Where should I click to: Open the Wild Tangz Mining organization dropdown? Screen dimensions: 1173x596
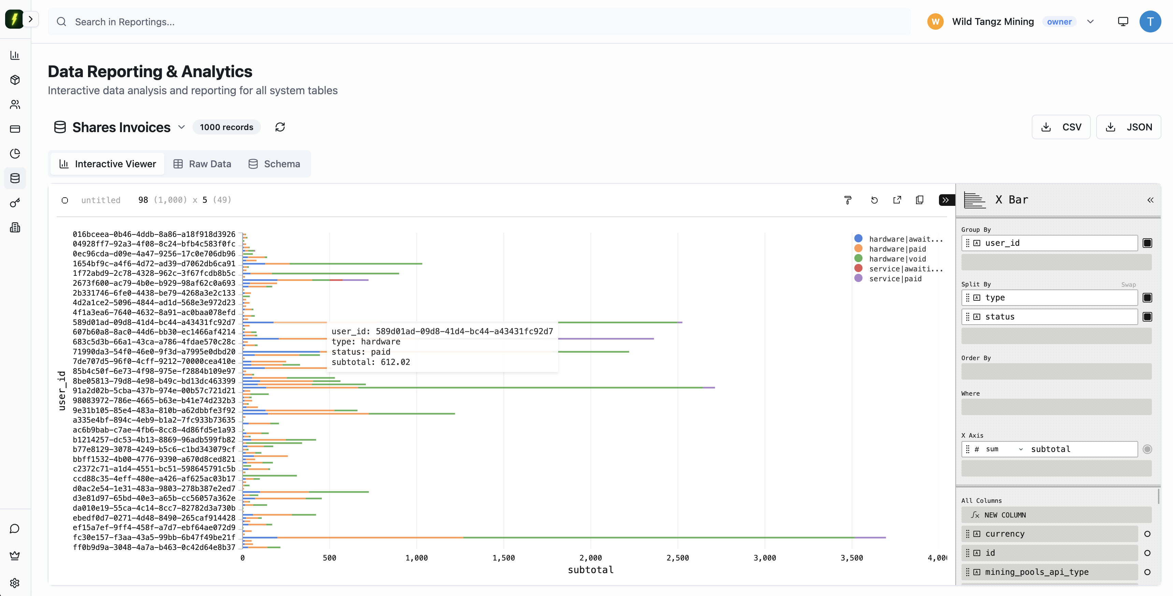(x=1090, y=22)
